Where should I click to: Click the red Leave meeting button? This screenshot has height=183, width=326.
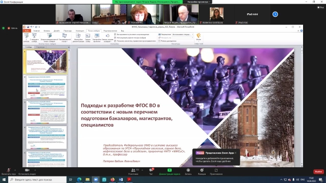[x=318, y=172]
